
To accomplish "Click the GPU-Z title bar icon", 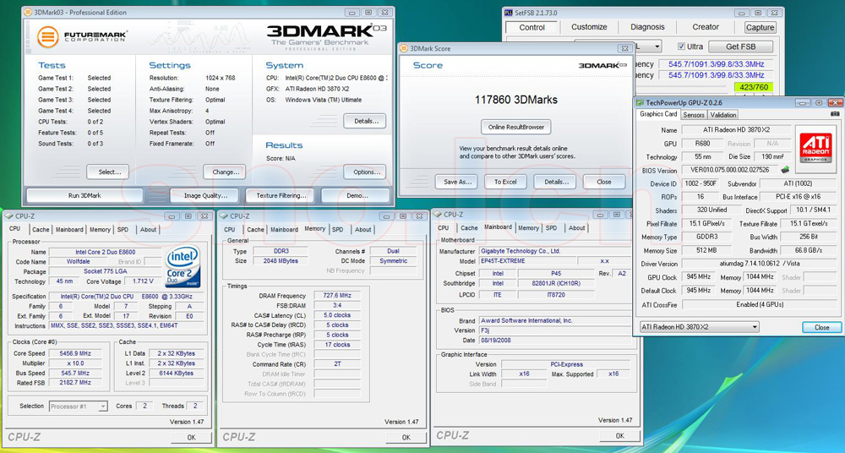I will coord(640,102).
